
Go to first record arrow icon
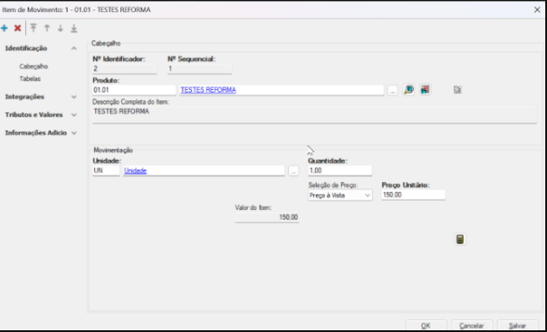click(33, 28)
